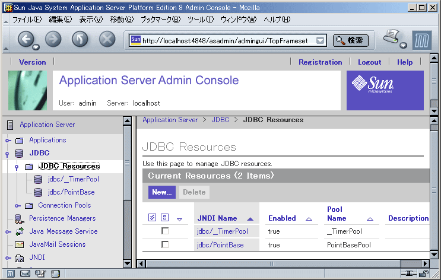Click the Logout link
Image resolution: width=441 pixels, height=280 pixels.
(370, 62)
